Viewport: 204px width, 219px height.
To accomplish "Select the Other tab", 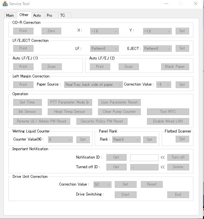I will pos(24,15).
